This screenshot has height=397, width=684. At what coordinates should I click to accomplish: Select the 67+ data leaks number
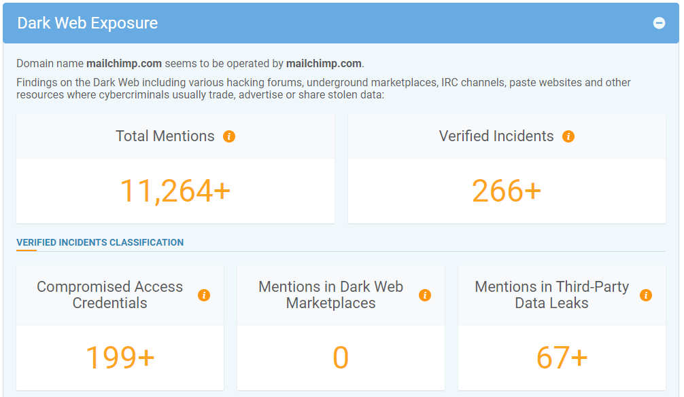(562, 358)
